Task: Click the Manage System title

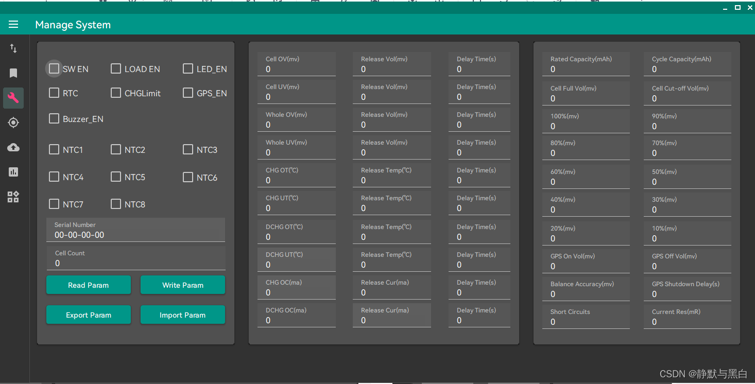Action: [73, 25]
